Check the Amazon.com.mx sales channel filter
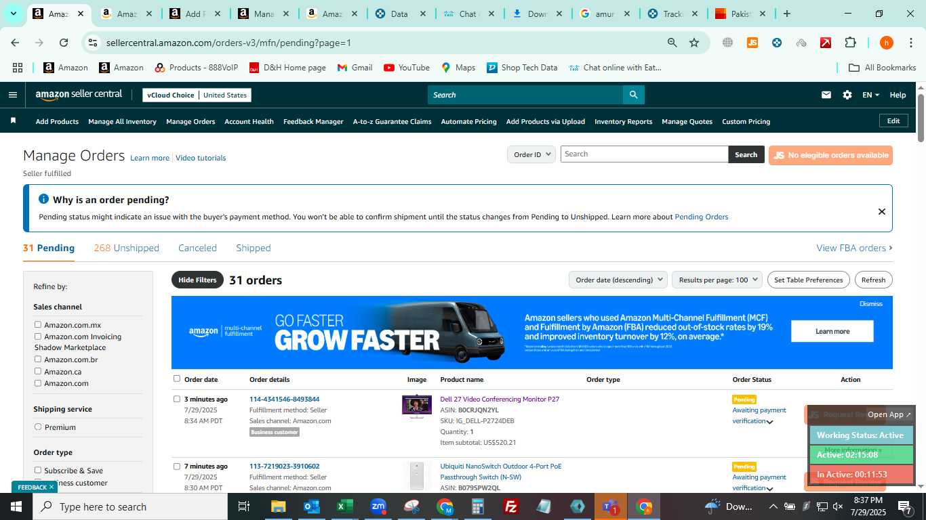The image size is (926, 520). coord(38,325)
